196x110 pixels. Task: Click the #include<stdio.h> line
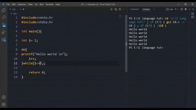coord(37,22)
